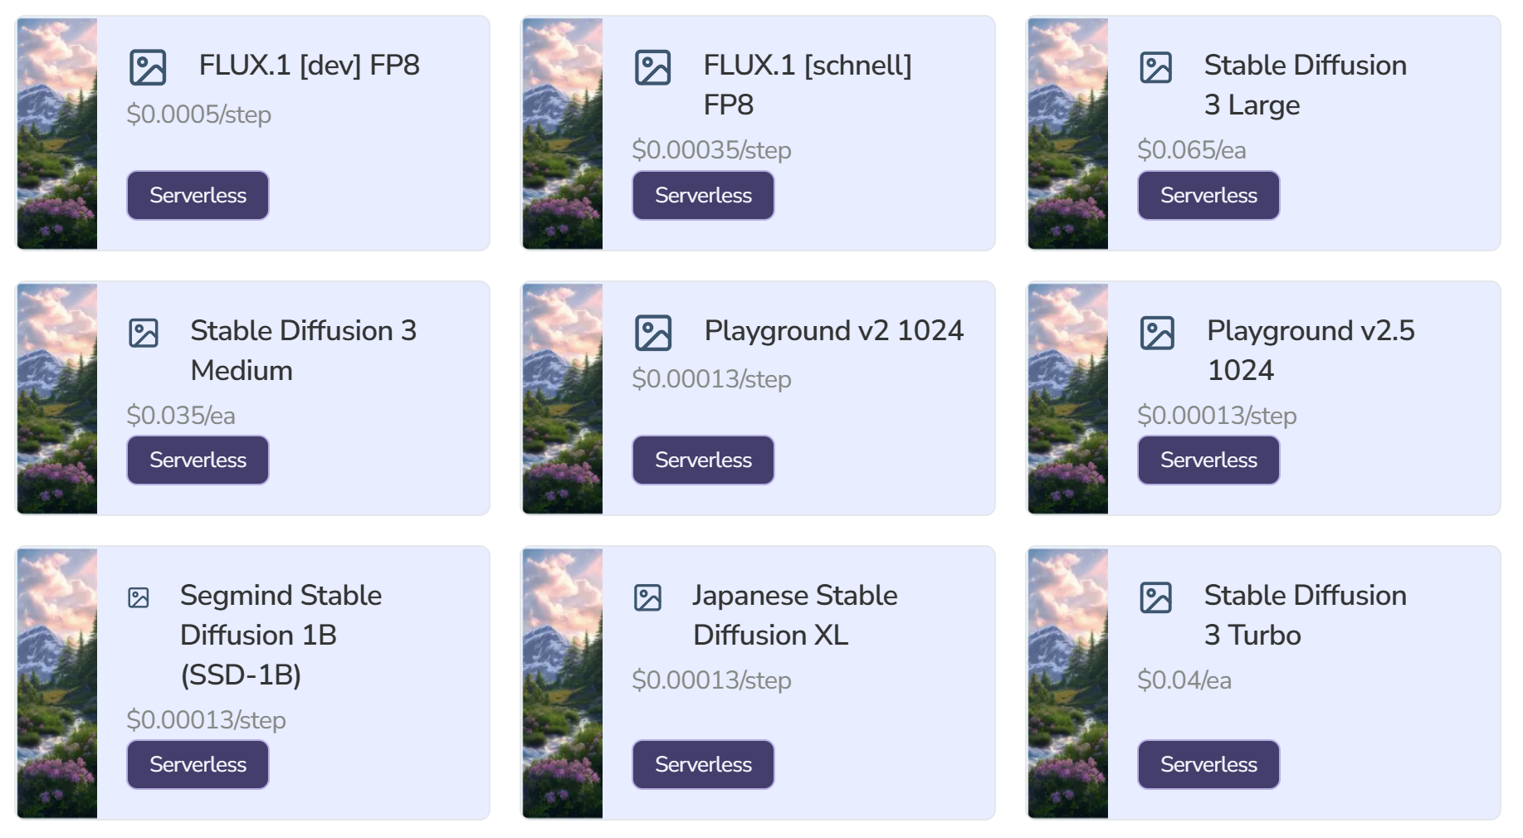Image resolution: width=1523 pixels, height=838 pixels.
Task: Open the Japanese Stable Diffusion XL title
Action: (x=794, y=615)
